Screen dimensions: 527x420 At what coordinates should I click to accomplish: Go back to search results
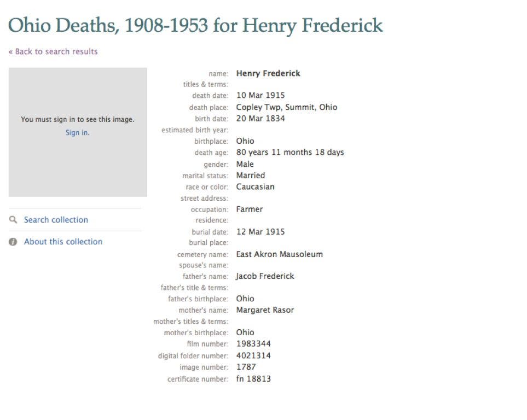point(53,51)
